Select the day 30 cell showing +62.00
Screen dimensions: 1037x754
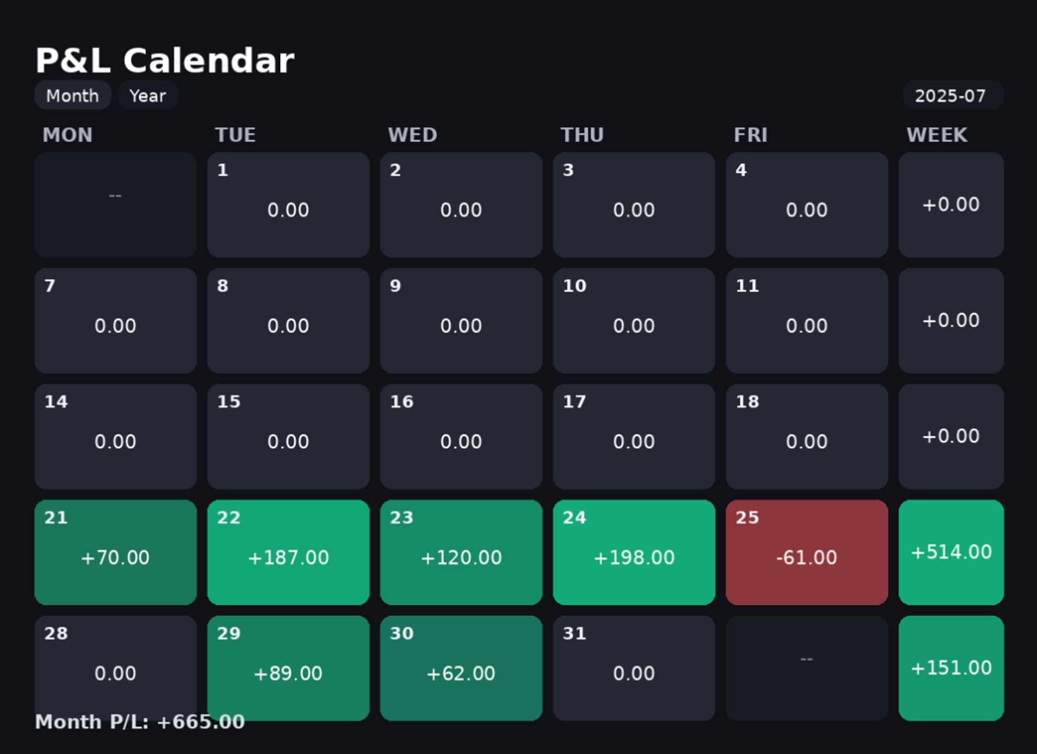coord(461,668)
